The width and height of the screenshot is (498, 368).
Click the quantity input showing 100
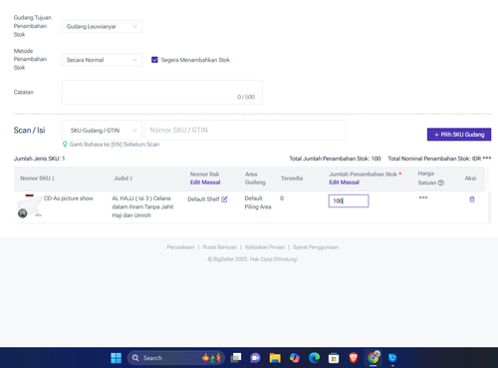(x=349, y=200)
